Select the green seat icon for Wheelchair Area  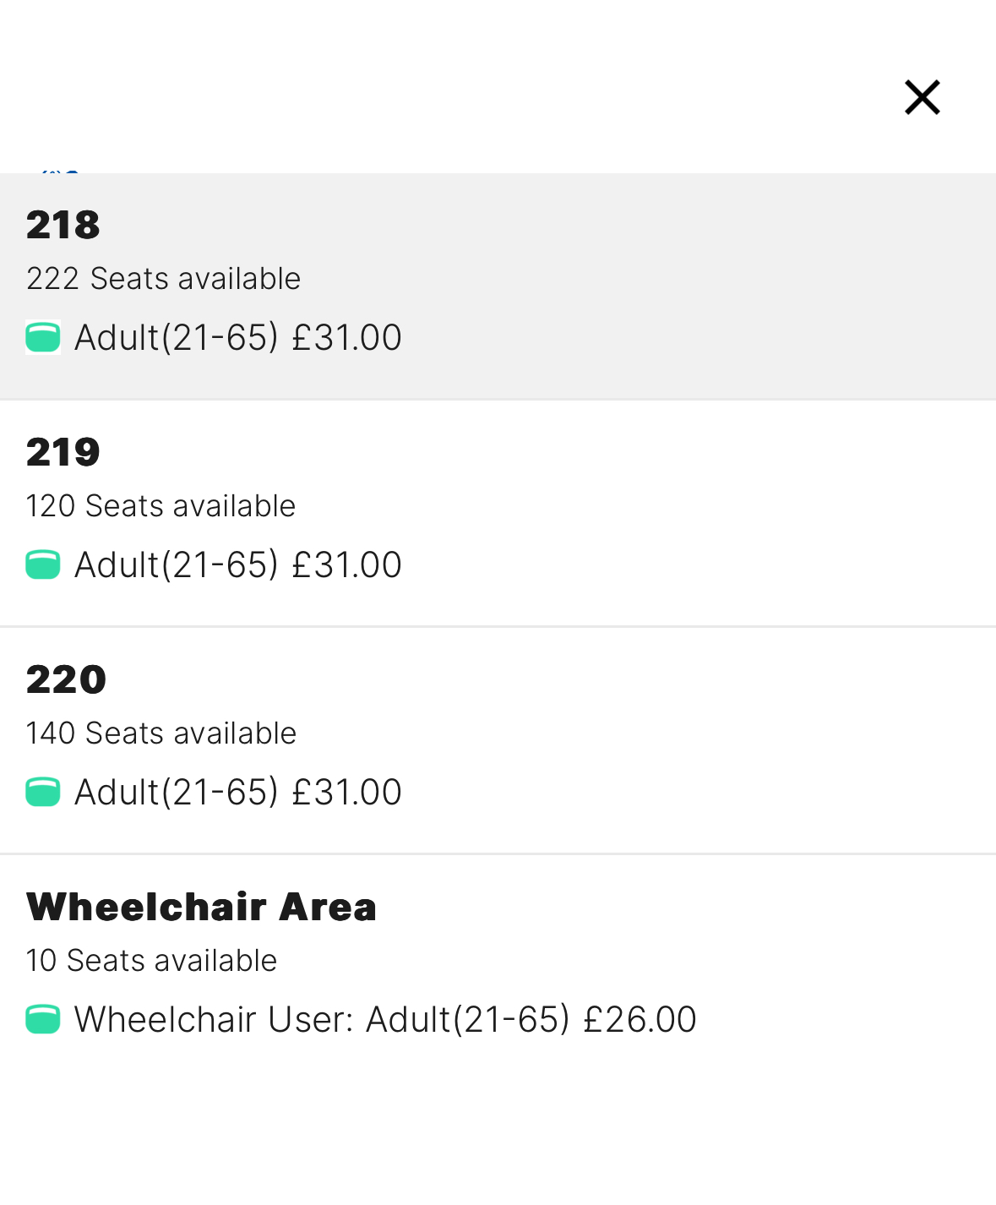coord(43,1019)
